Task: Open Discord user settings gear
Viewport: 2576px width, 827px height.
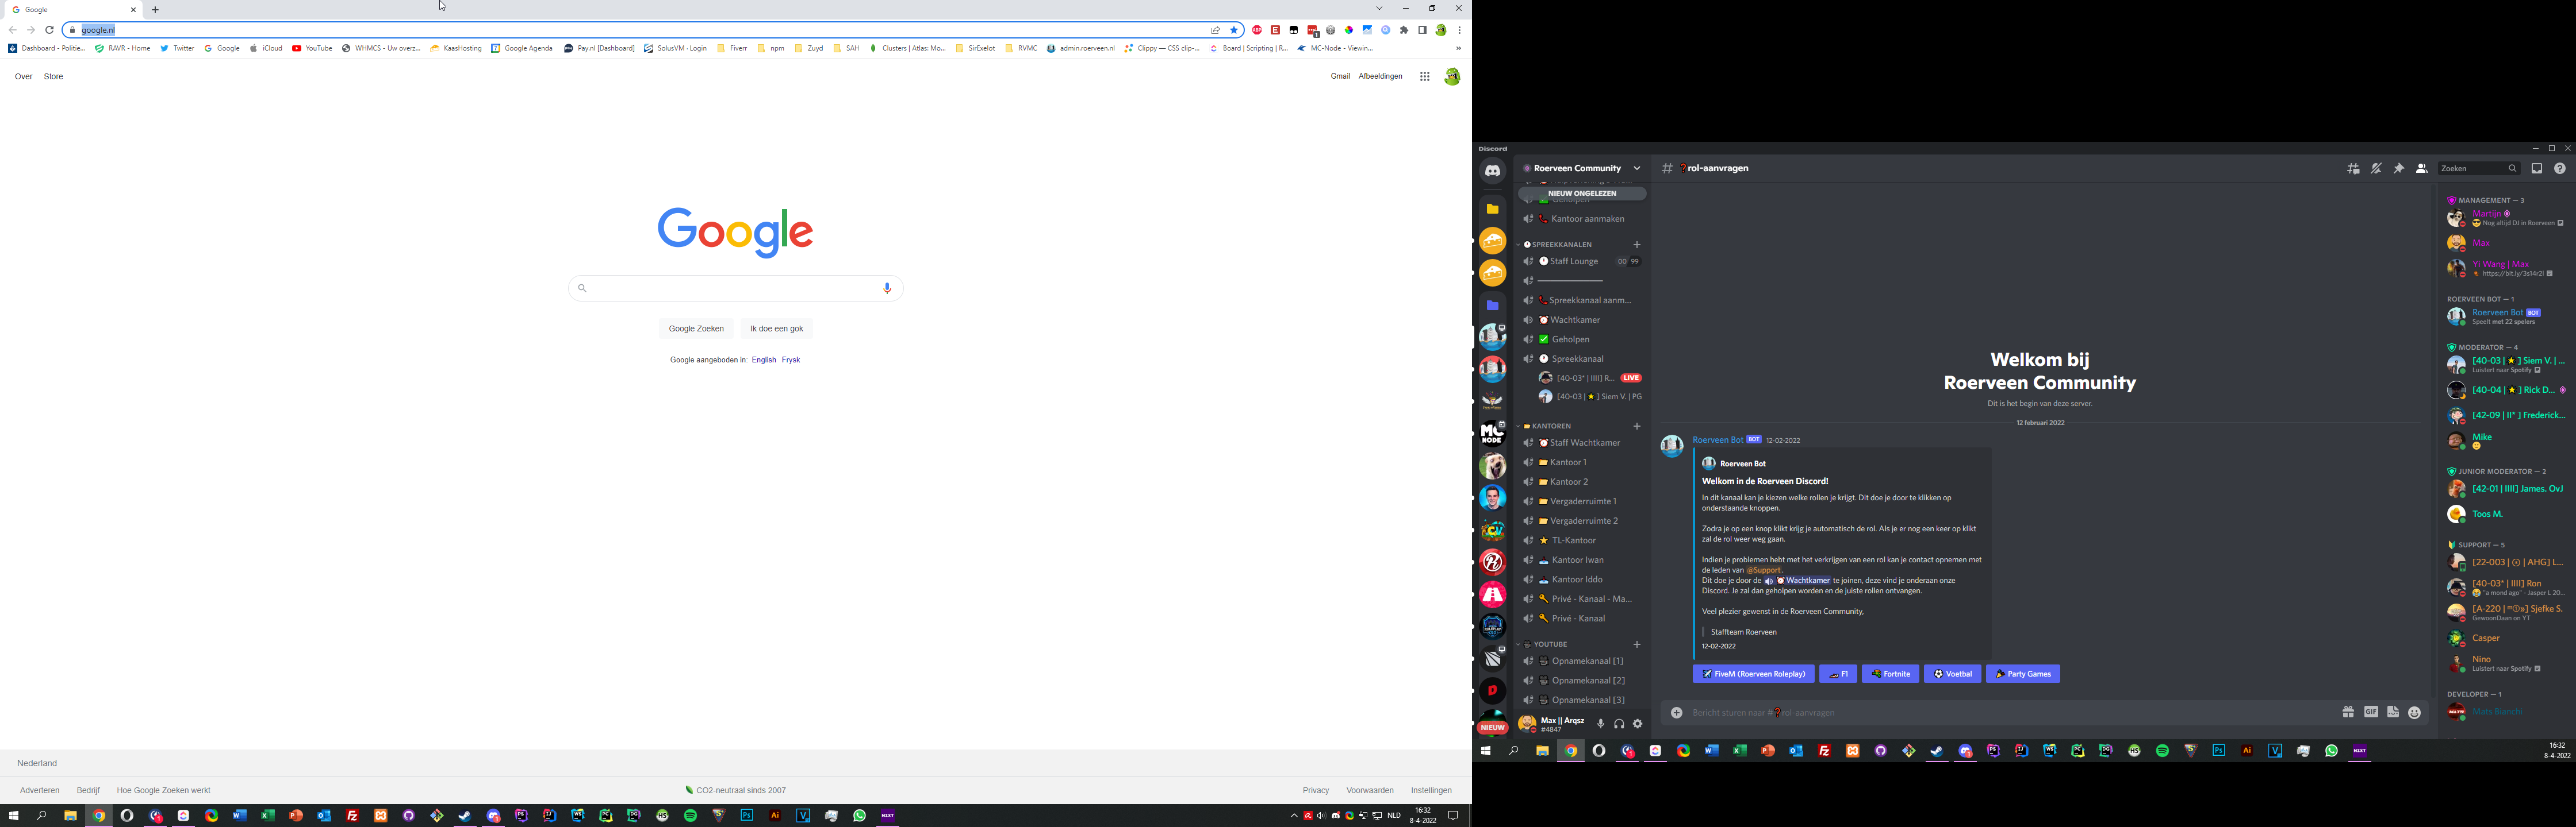Action: [x=1637, y=724]
